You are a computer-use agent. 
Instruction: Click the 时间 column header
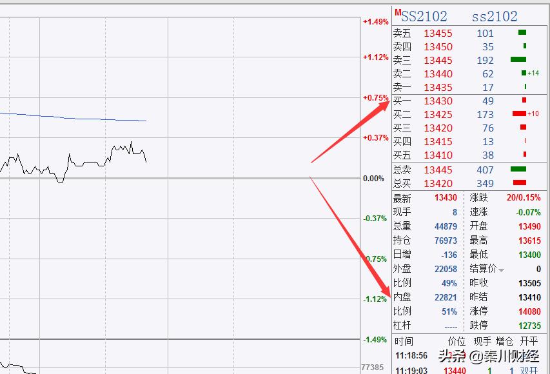click(x=404, y=341)
